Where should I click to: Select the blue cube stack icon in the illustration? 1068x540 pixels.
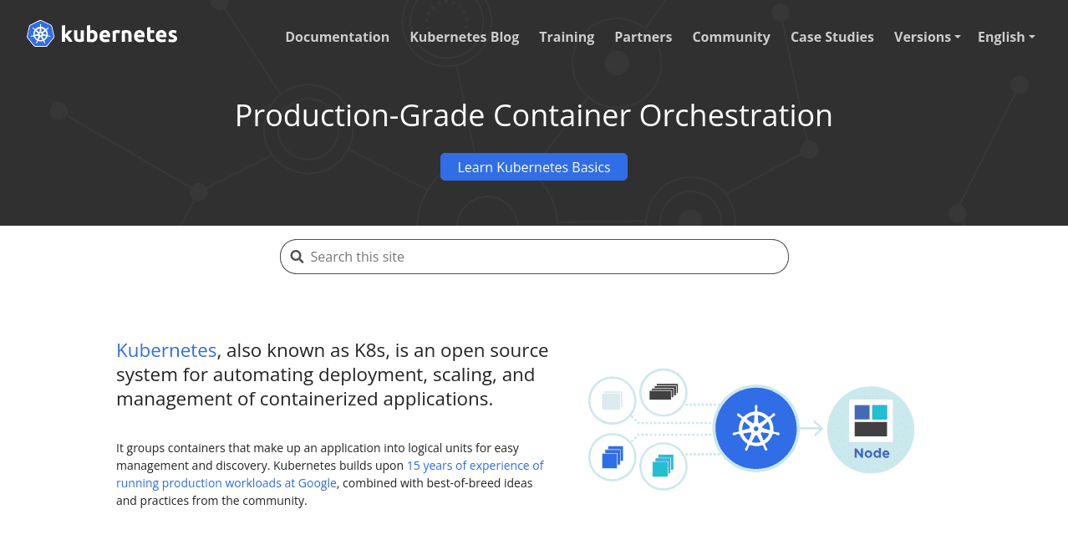612,458
